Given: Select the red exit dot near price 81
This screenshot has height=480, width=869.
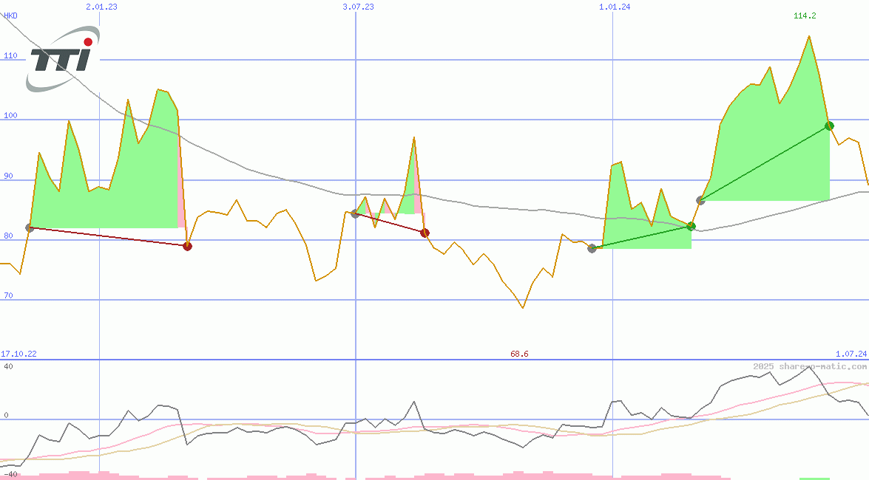Looking at the screenshot, I should point(425,233).
